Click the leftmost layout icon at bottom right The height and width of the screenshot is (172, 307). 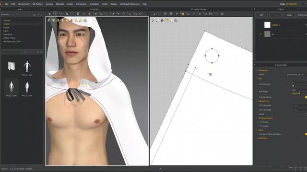click(x=291, y=169)
